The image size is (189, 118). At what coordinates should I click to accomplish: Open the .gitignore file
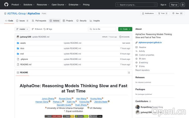pyautogui.click(x=24, y=59)
